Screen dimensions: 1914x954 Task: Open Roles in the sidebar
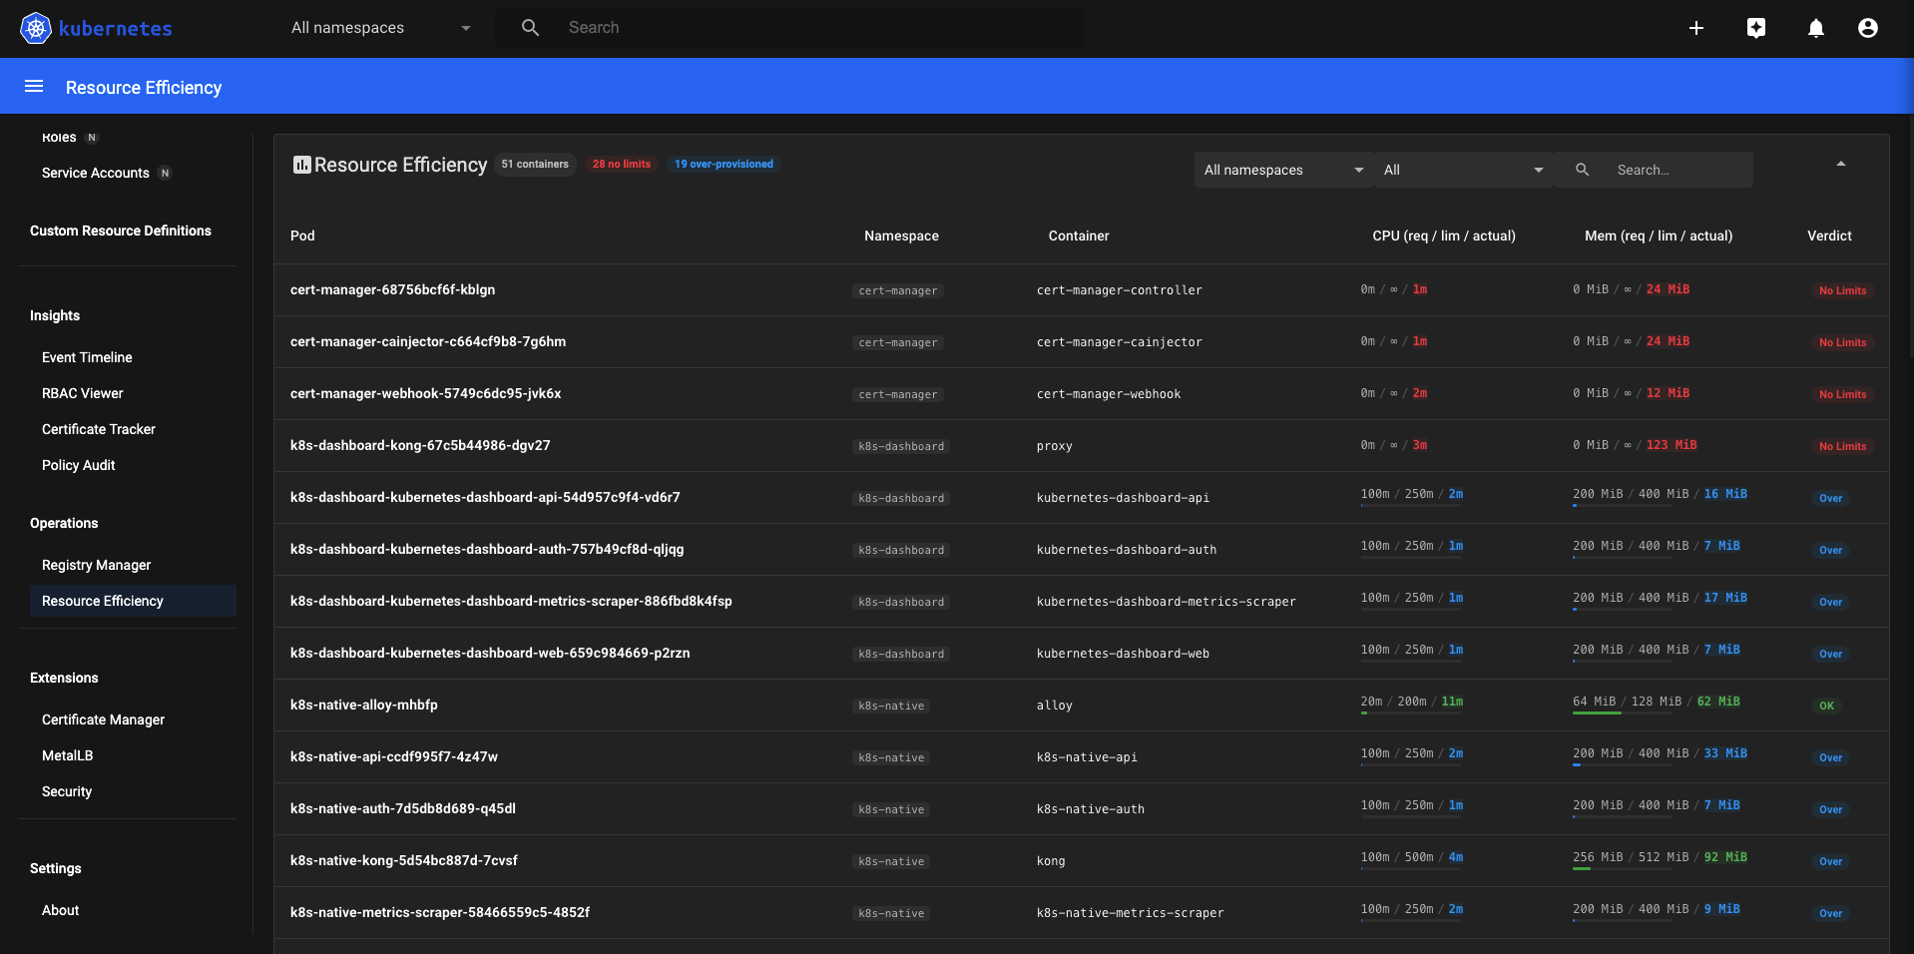pyautogui.click(x=59, y=138)
